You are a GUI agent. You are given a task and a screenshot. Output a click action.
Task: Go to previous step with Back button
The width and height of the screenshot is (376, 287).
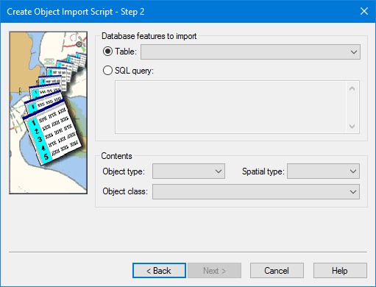click(x=159, y=271)
